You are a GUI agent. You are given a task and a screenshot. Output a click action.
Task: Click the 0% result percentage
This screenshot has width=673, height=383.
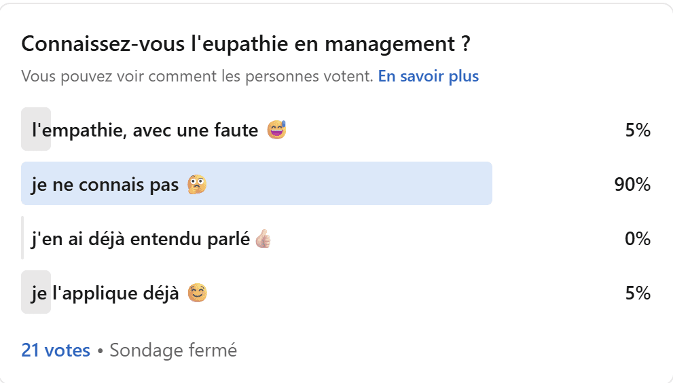(x=638, y=238)
